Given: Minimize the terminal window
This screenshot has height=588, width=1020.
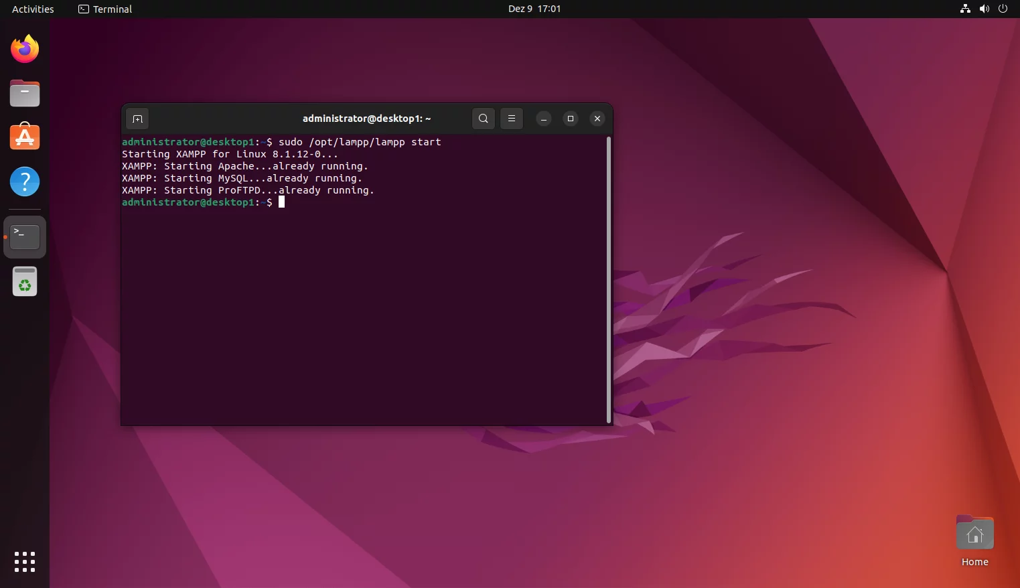Looking at the screenshot, I should [544, 119].
